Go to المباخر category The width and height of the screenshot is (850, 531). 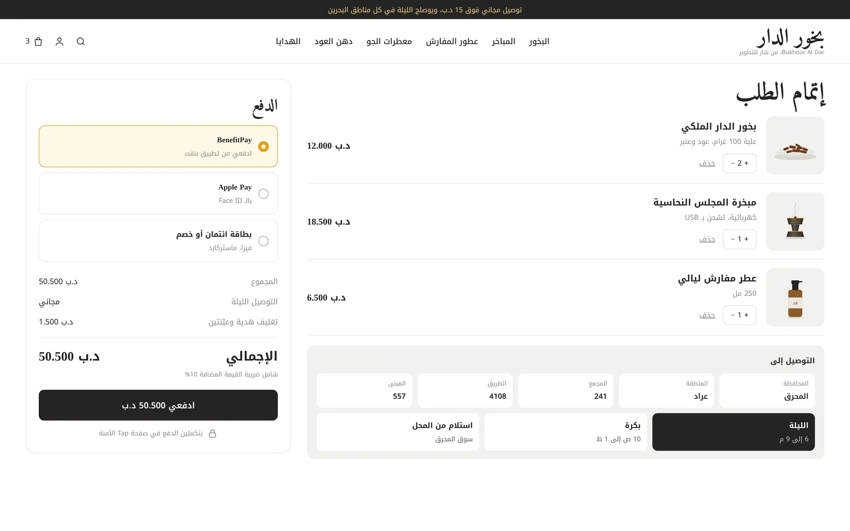[x=504, y=41]
